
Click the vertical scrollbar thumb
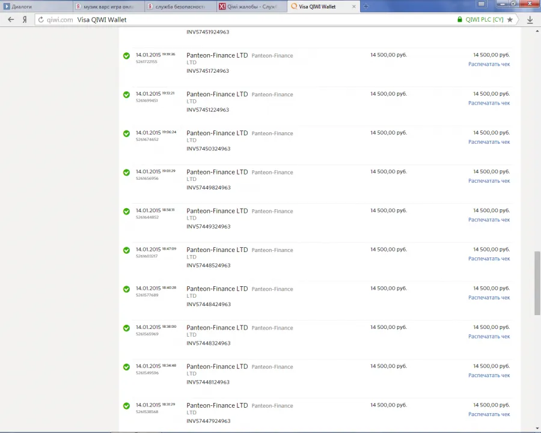click(537, 283)
